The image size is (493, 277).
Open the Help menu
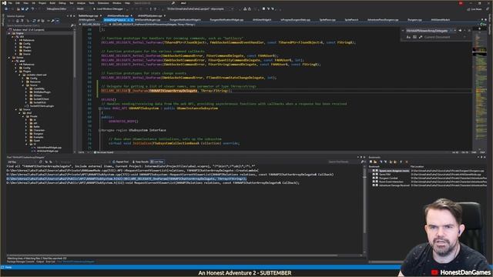click(127, 3)
